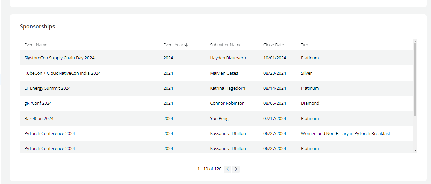
Task: Click the scrollbar up arrow in table
Action: (x=415, y=41)
